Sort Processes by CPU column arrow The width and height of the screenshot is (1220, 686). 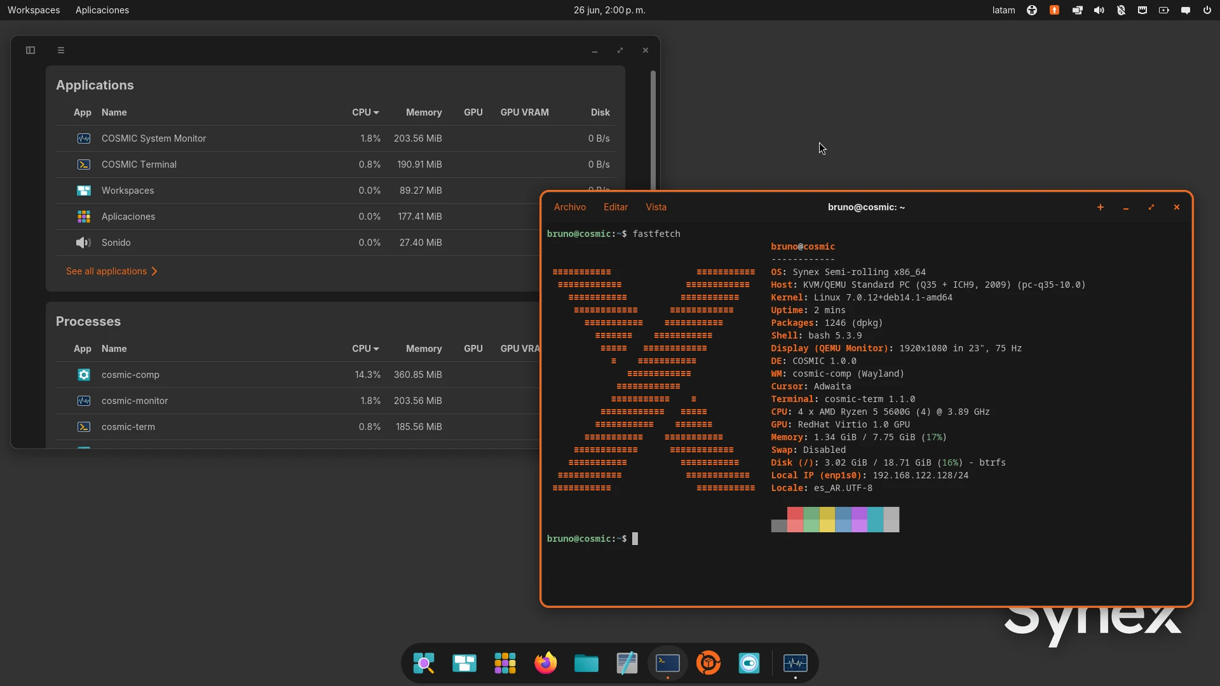pyautogui.click(x=376, y=349)
